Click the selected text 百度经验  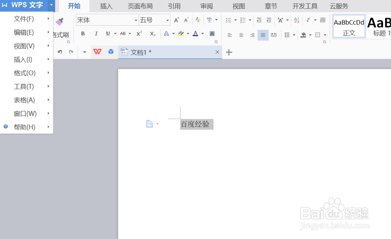(195, 124)
